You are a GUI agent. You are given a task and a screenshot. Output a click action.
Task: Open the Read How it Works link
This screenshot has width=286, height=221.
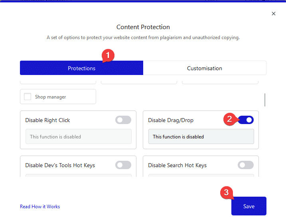tap(40, 206)
